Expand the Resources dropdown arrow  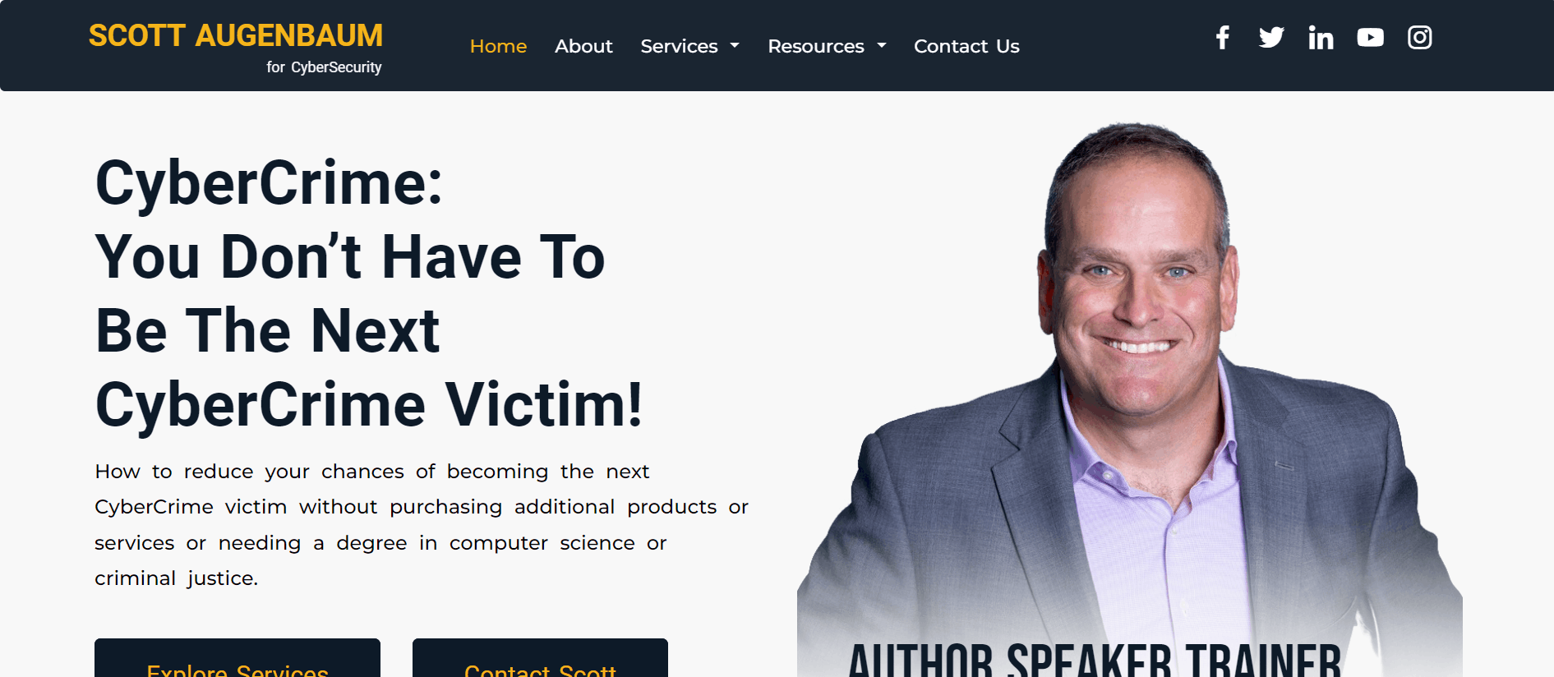[882, 46]
